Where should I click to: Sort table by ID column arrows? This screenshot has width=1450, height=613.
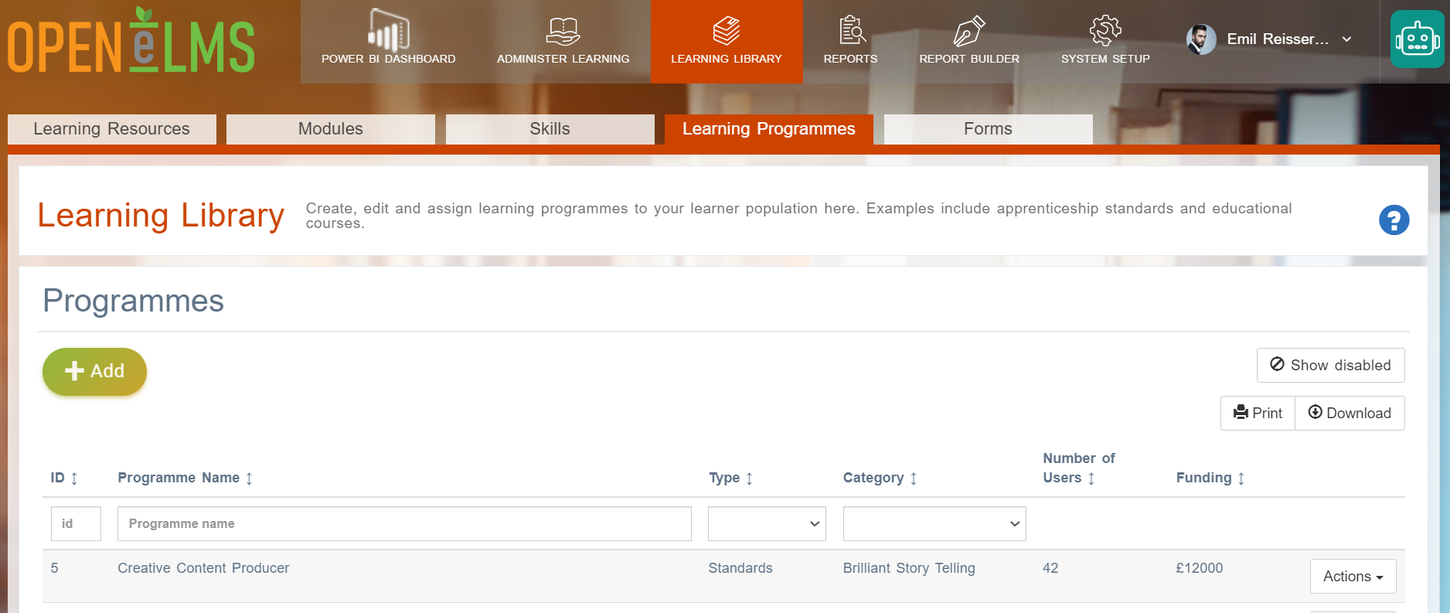click(74, 478)
